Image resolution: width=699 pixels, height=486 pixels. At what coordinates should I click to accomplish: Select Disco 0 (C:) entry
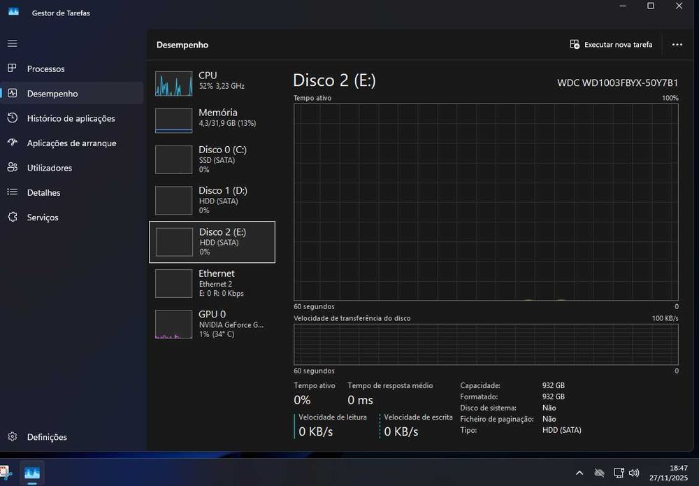[x=212, y=159]
